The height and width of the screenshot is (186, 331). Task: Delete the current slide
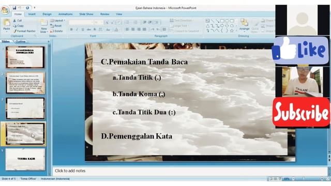click(x=56, y=31)
